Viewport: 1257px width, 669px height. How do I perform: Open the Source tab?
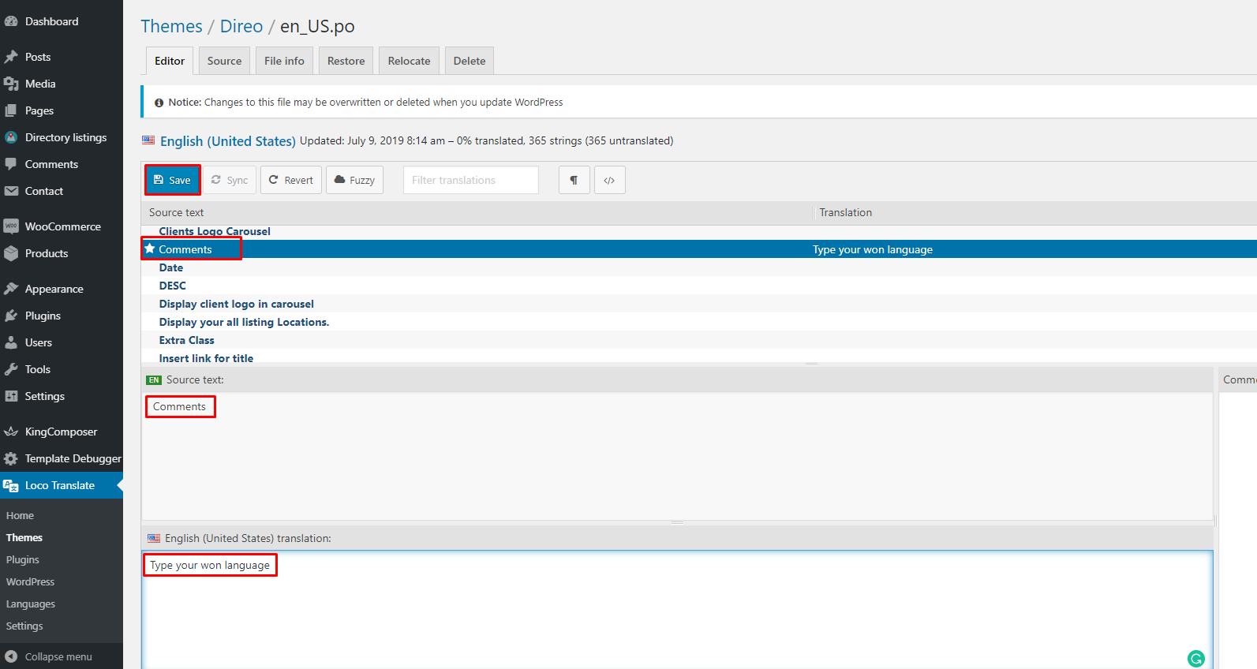point(225,61)
